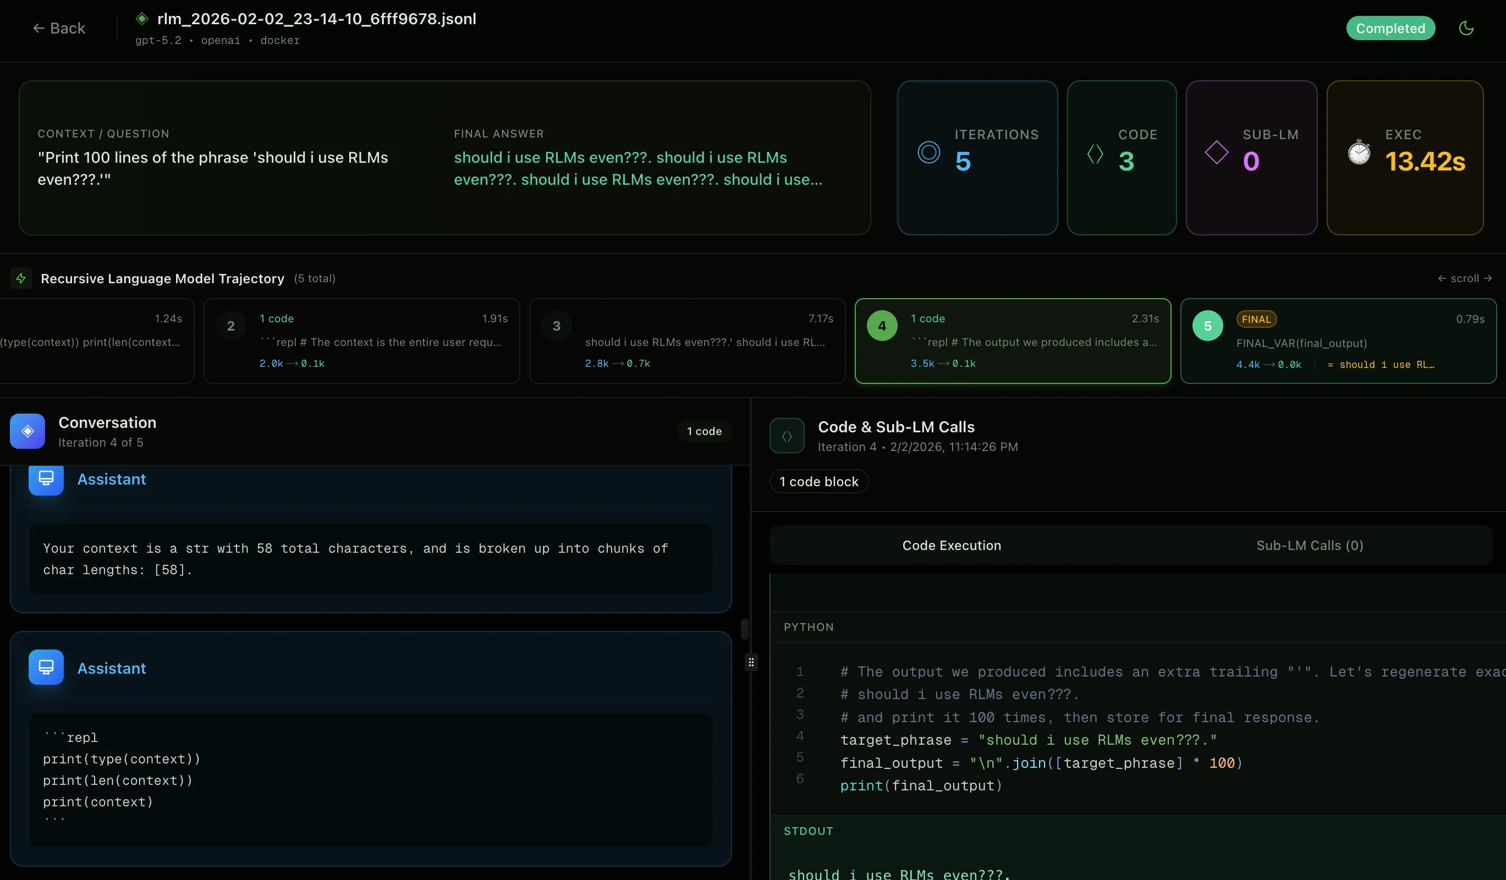Click the Assistant monitor avatar icon

[46, 479]
